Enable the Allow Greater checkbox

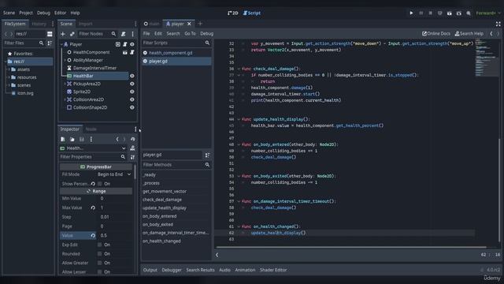coord(100,263)
